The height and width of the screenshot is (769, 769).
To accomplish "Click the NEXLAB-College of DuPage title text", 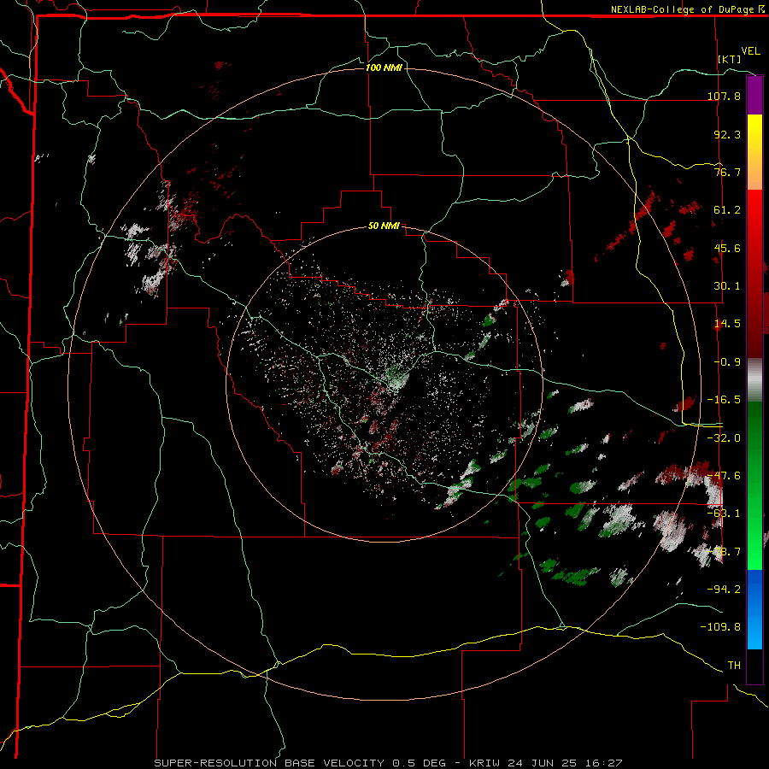I will point(682,9).
